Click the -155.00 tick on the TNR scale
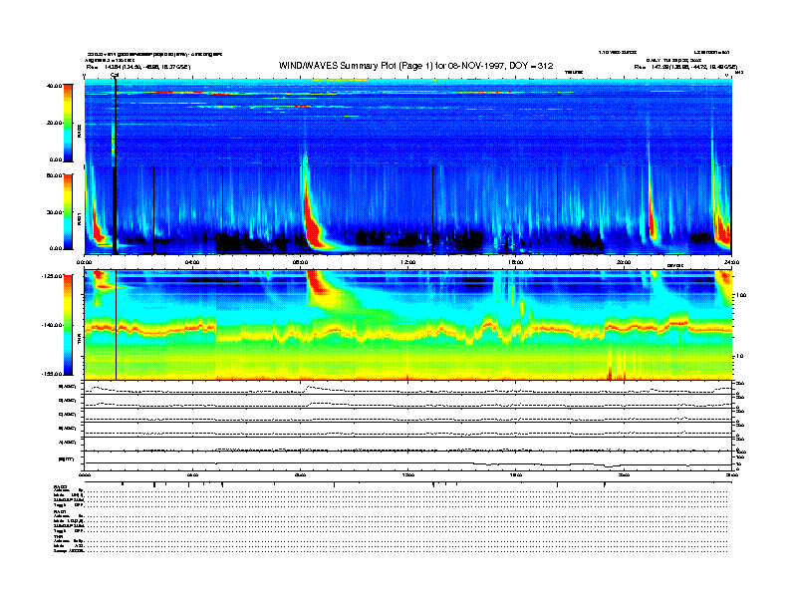Image resolution: width=789 pixels, height=610 pixels. click(x=52, y=374)
